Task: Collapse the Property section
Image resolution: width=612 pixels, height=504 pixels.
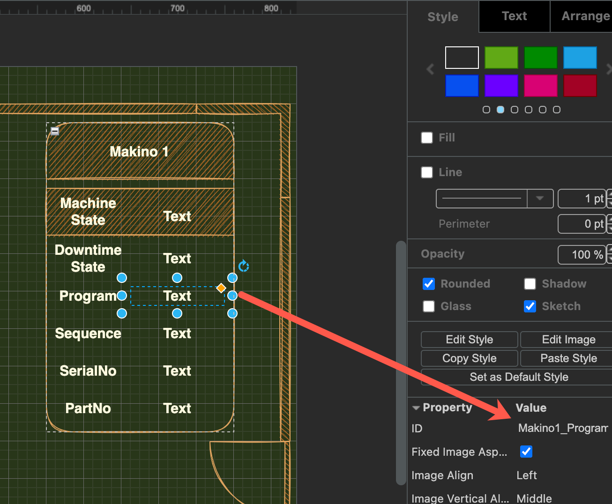Action: click(417, 408)
